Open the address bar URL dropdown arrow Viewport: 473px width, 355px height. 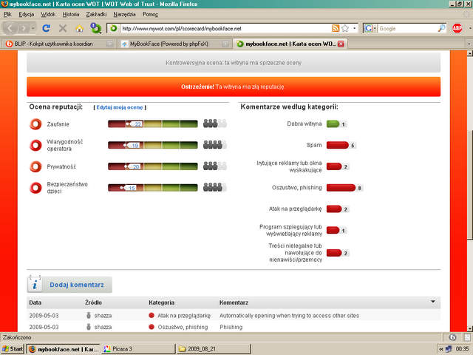tap(355, 28)
